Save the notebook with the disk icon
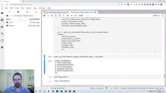 [x=44, y=16]
